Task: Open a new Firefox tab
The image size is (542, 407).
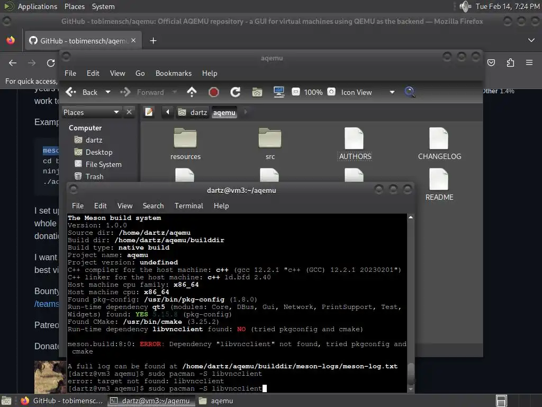Action: (x=153, y=41)
